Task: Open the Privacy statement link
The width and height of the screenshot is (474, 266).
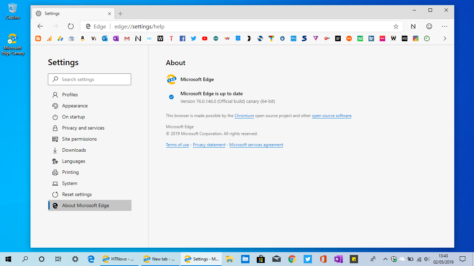Action: [209, 145]
